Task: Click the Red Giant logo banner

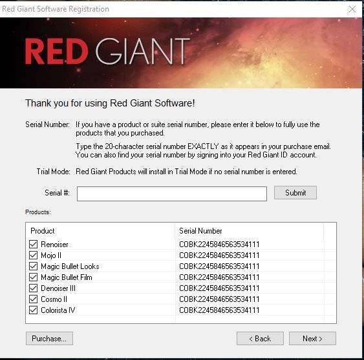Action: [x=181, y=53]
